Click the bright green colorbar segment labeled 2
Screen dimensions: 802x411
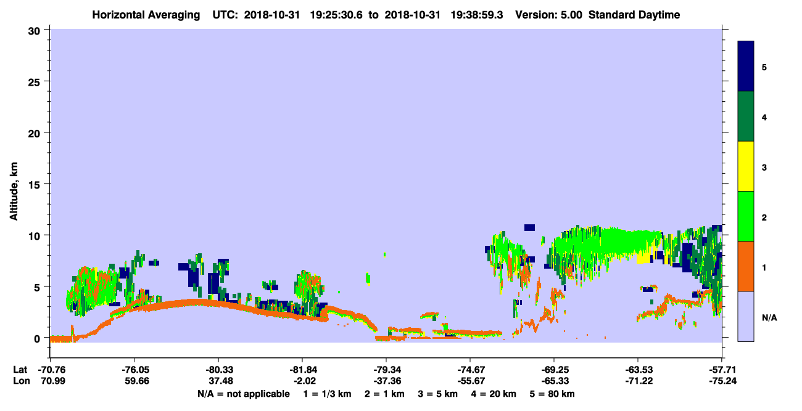pos(746,216)
